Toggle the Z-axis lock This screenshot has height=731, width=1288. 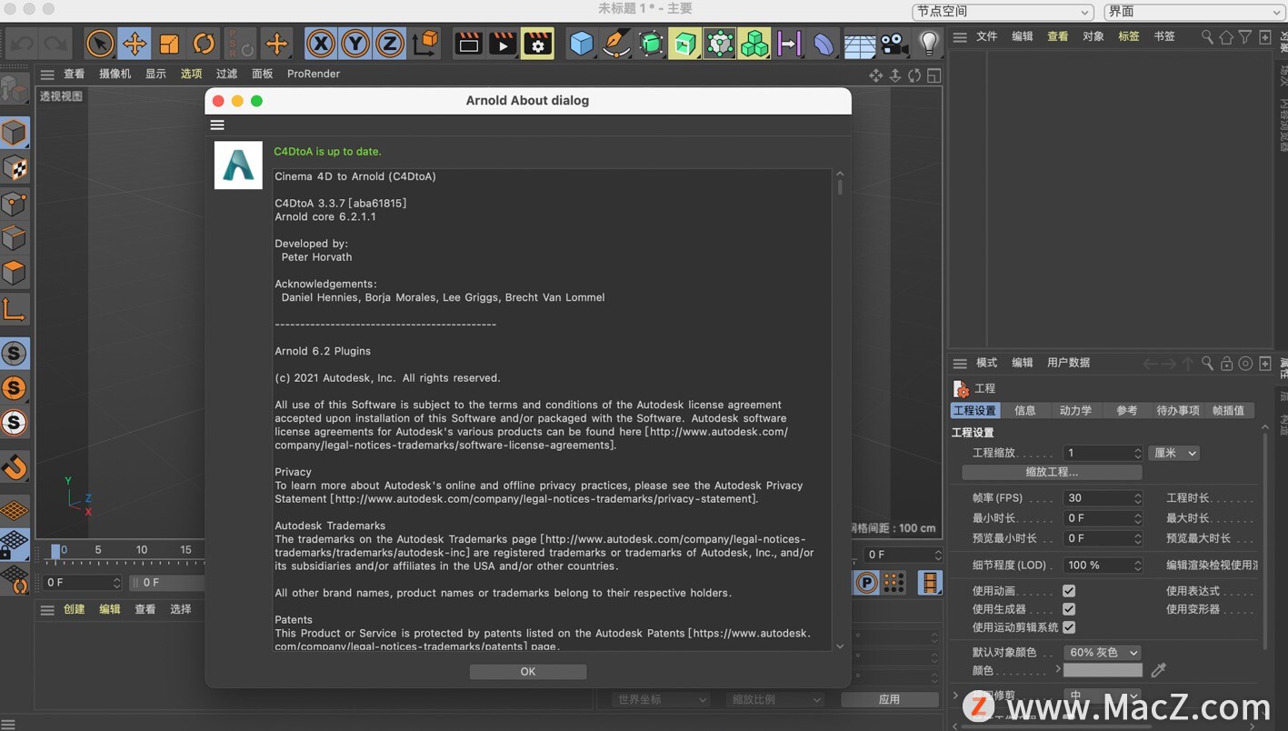(390, 43)
